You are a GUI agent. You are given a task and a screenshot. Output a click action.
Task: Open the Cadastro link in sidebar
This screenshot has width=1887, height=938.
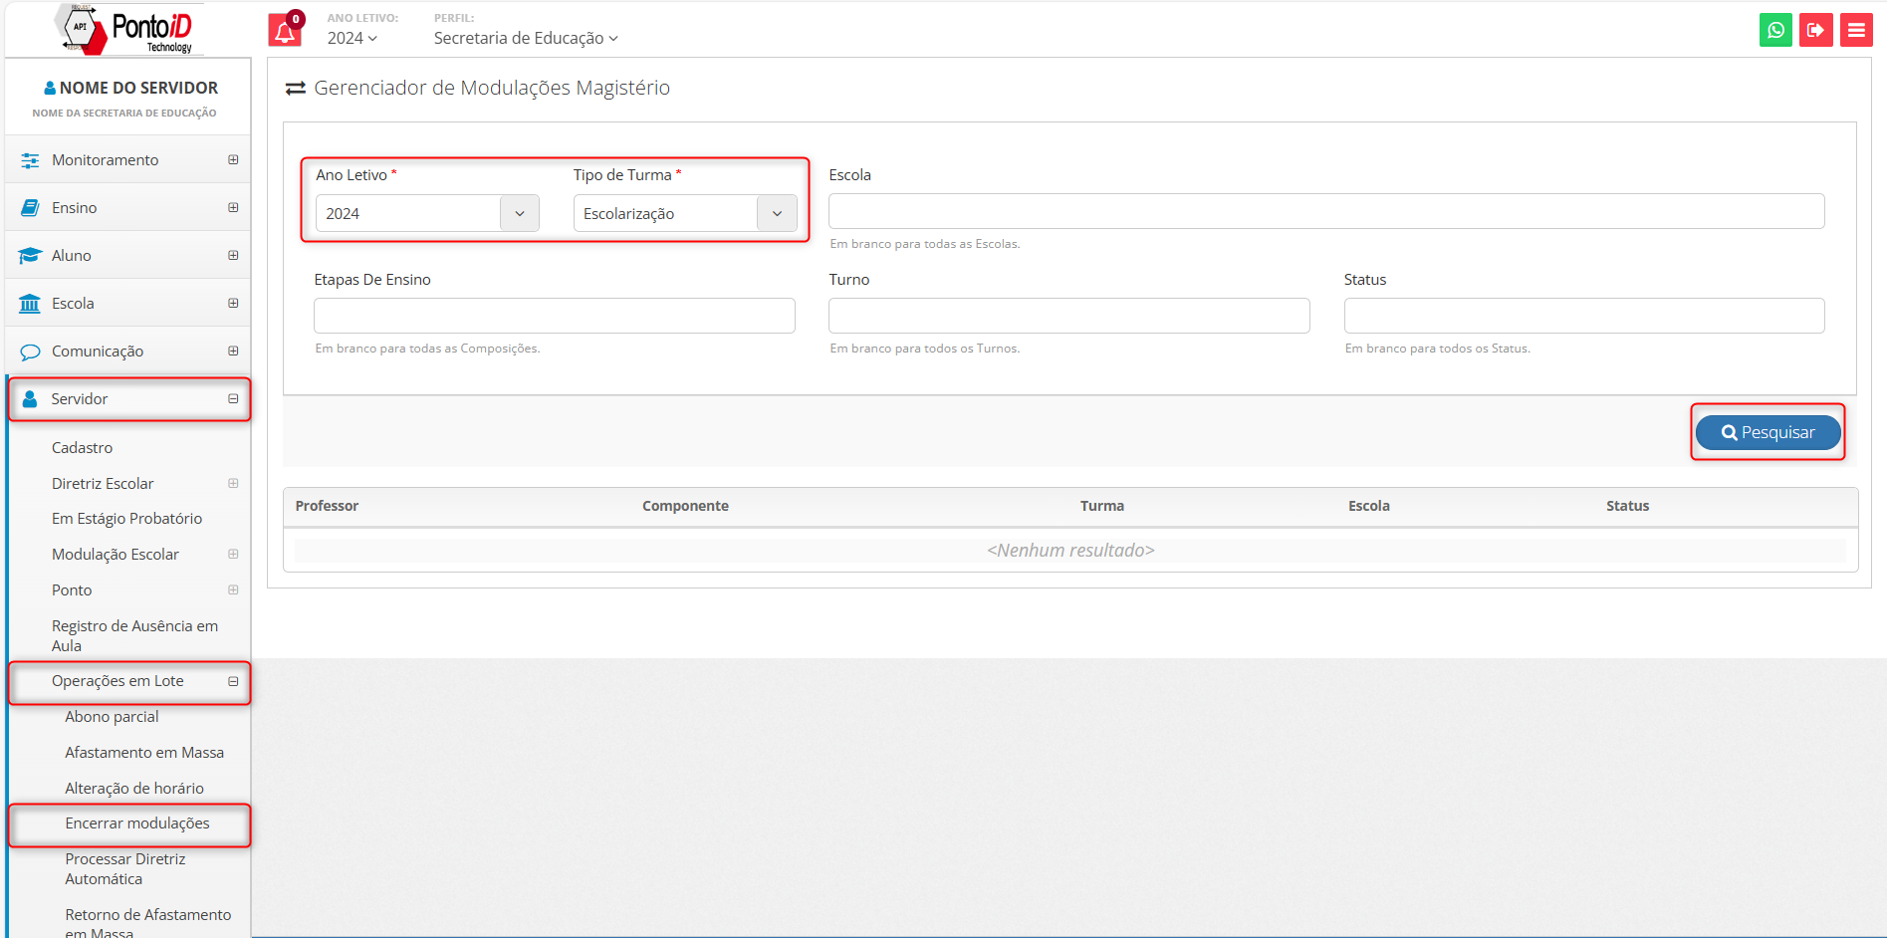click(x=82, y=448)
